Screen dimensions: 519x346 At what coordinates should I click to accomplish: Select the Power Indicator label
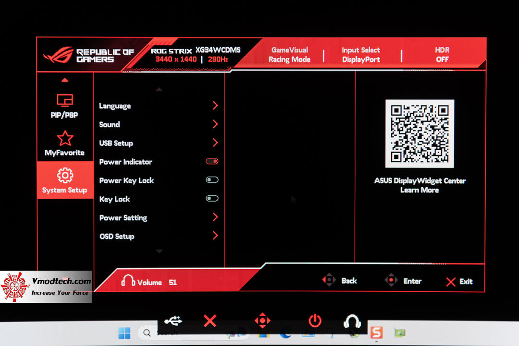(x=126, y=162)
